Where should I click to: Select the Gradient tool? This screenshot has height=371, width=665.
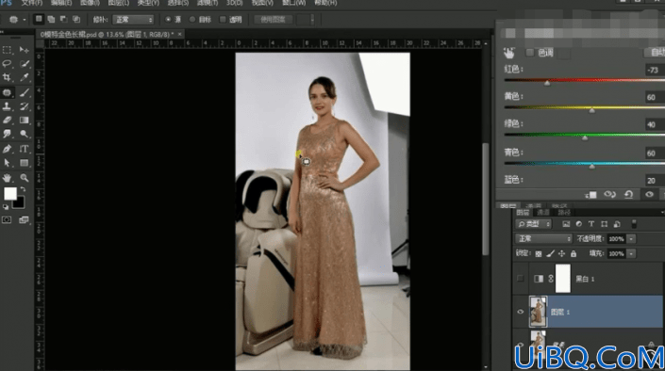(x=25, y=121)
